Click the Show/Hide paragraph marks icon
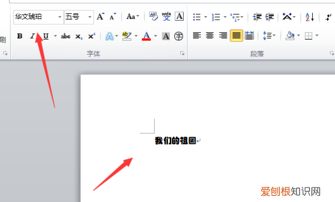This screenshot has width=335, height=202. pyautogui.click(x=329, y=17)
